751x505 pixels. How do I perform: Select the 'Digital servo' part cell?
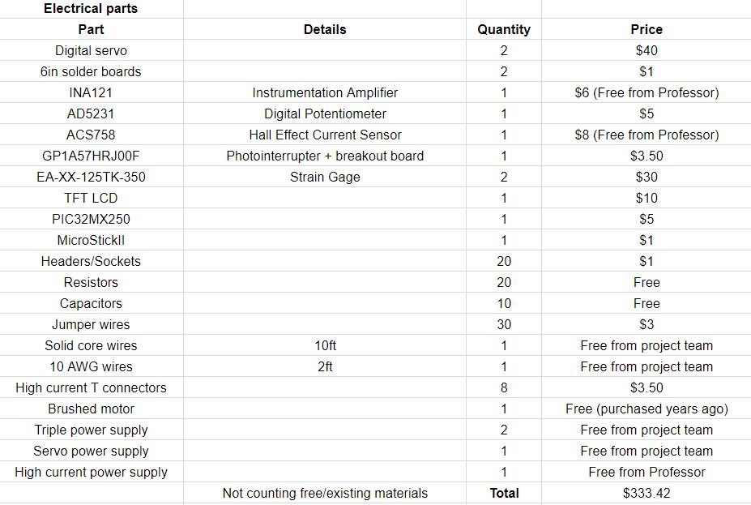[91, 50]
